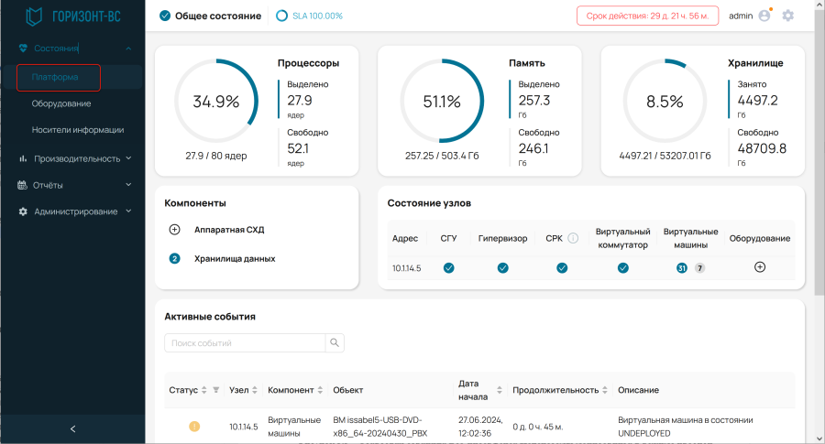Sort events by Узел column arrows
The height and width of the screenshot is (444, 825).
(x=255, y=390)
